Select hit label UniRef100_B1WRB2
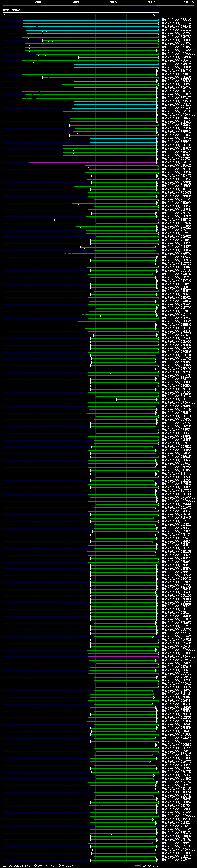 coord(177,172)
